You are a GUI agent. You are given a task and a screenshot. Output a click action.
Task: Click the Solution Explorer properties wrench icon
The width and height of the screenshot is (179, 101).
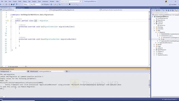point(176,10)
